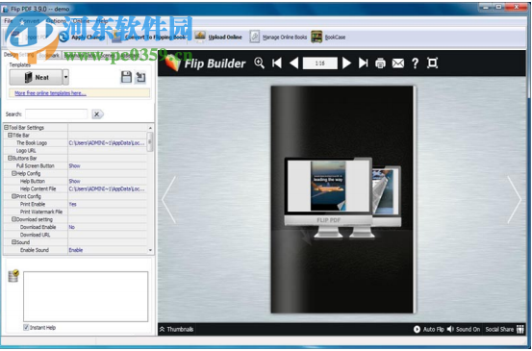Move the property list up with arrow

(x=150, y=128)
